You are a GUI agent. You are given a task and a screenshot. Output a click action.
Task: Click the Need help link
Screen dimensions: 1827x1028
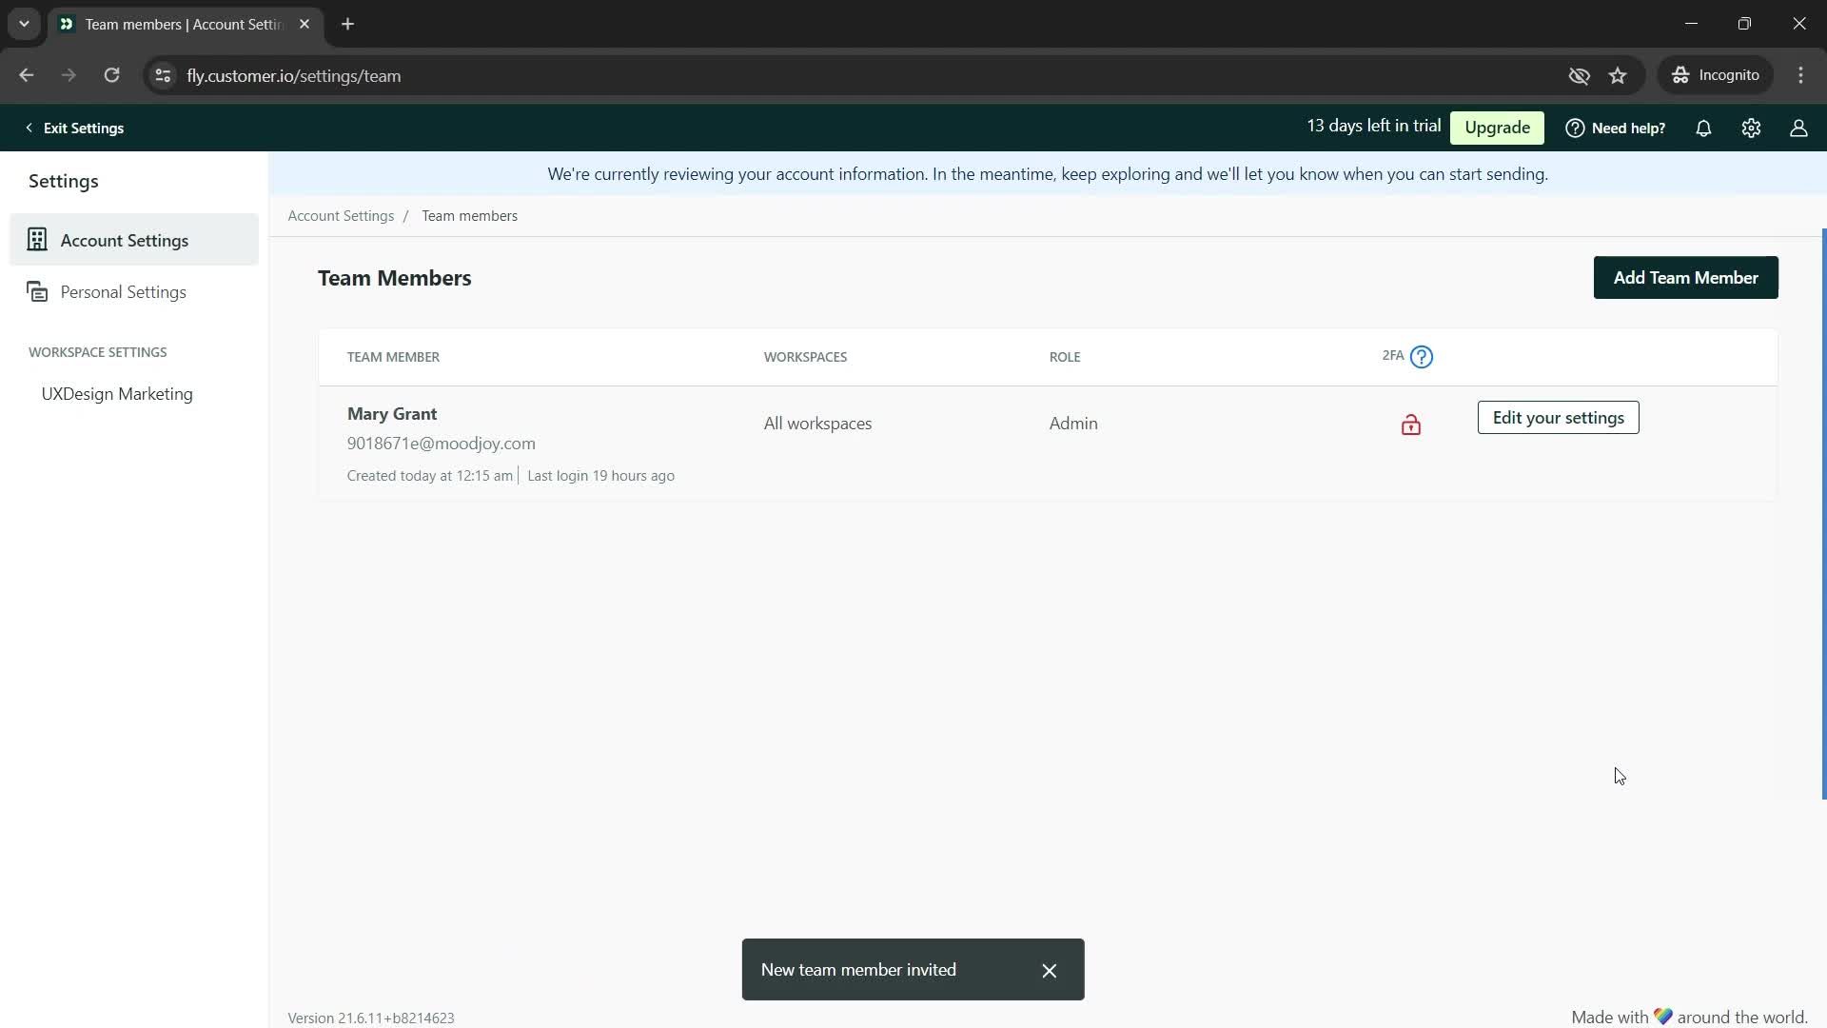click(x=1618, y=127)
